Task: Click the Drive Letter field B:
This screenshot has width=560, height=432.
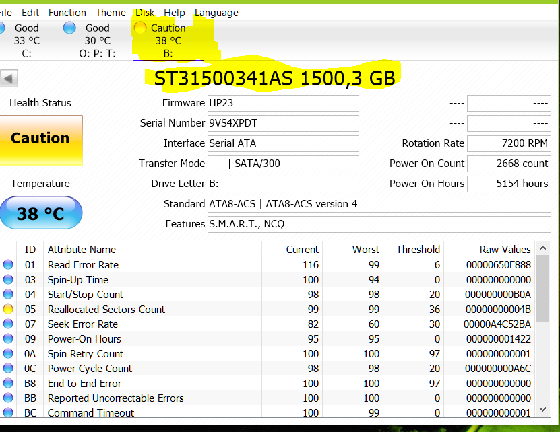Action: click(283, 184)
